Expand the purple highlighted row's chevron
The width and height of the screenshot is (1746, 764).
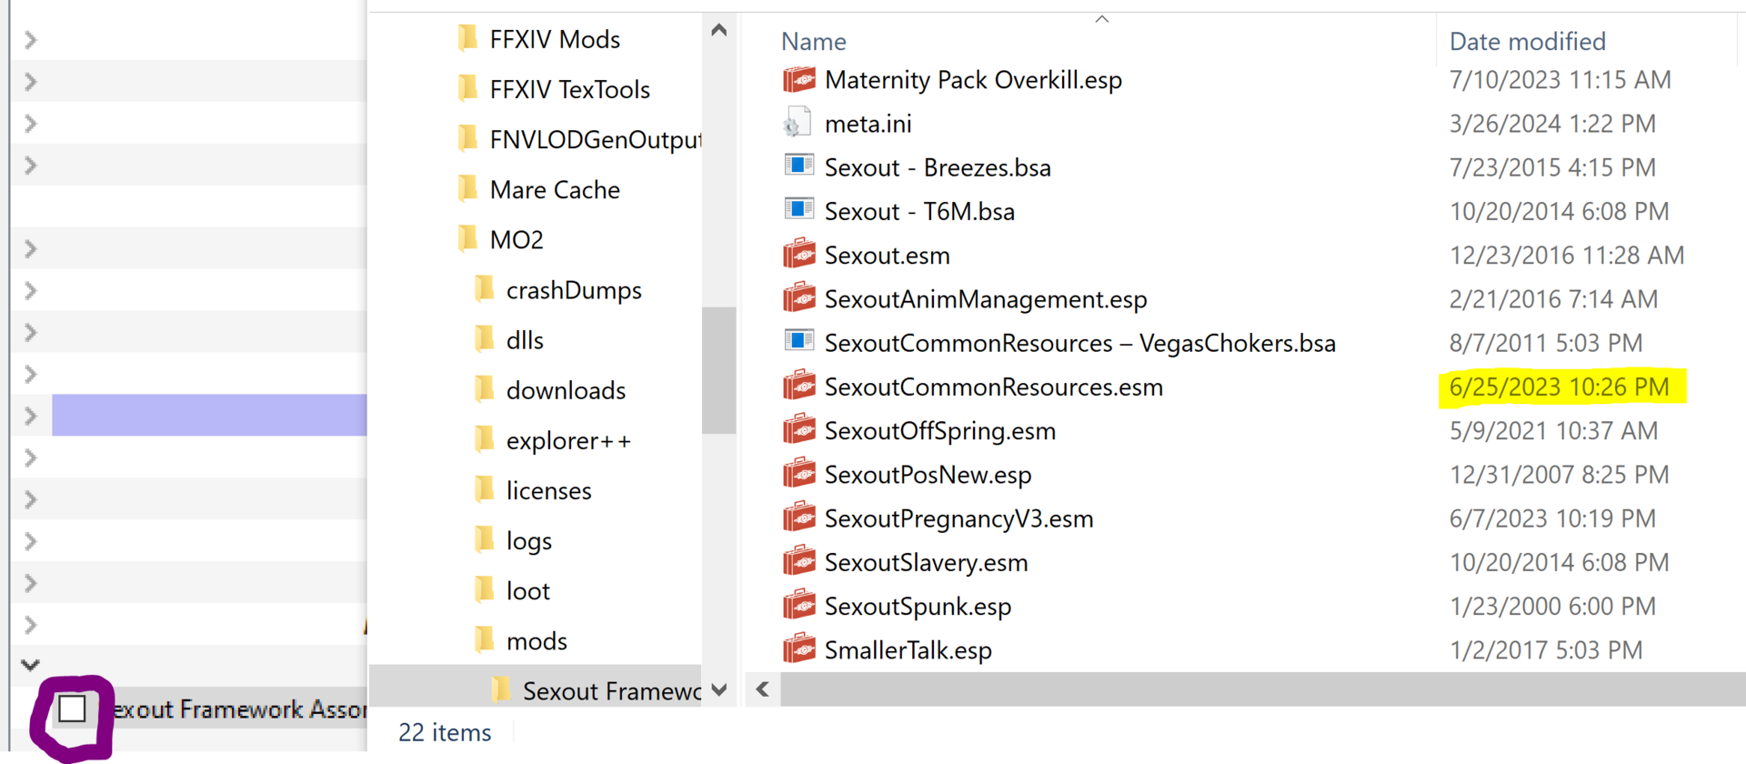pyautogui.click(x=30, y=416)
